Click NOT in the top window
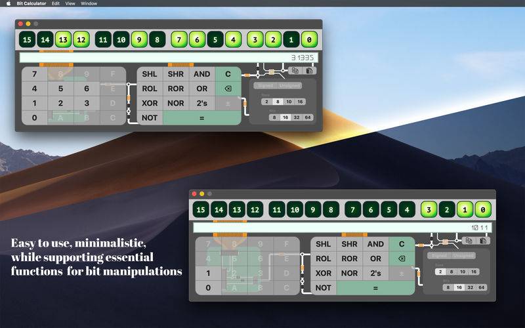 150,118
